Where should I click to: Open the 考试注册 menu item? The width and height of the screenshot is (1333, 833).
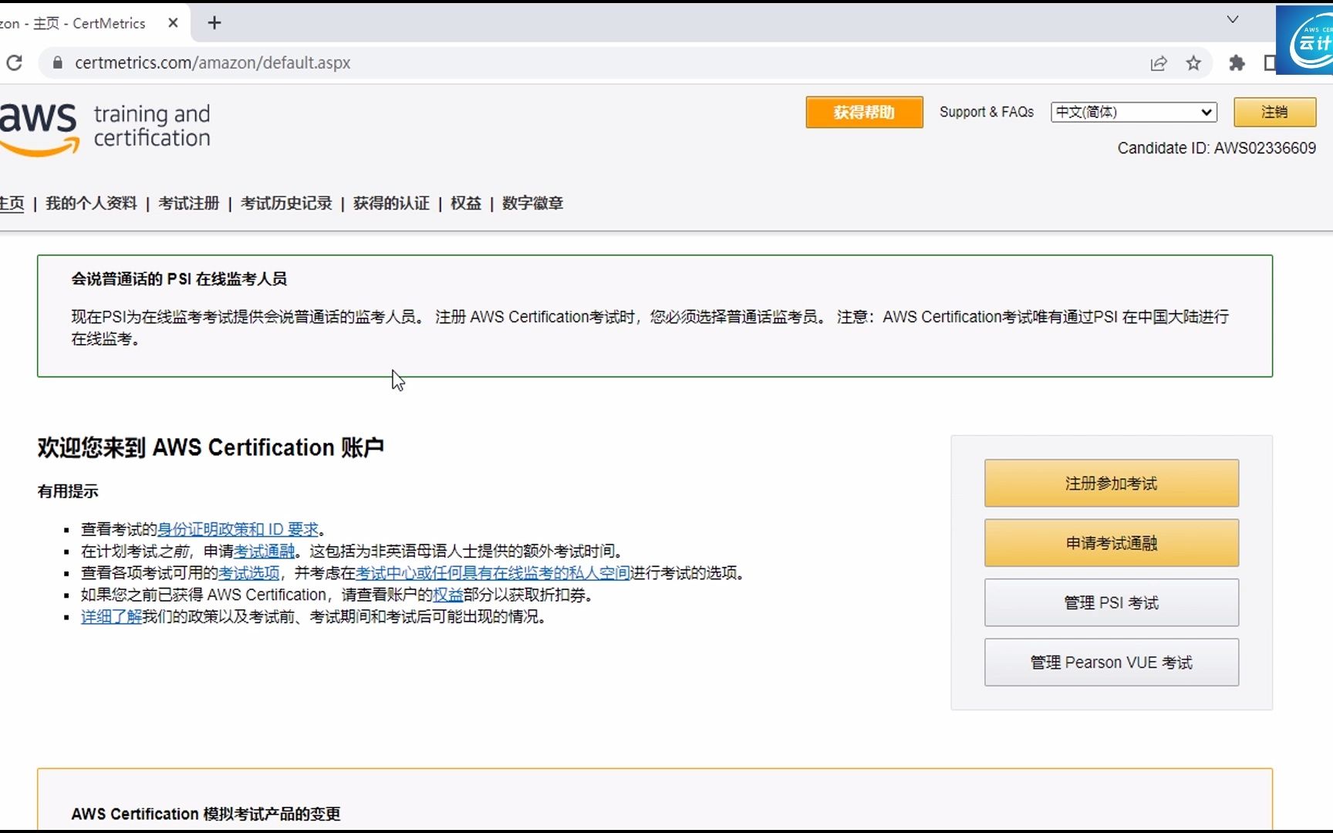(189, 204)
